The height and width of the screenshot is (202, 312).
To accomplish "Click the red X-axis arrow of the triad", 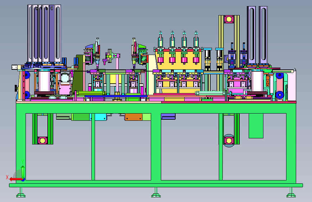I will [15, 179].
